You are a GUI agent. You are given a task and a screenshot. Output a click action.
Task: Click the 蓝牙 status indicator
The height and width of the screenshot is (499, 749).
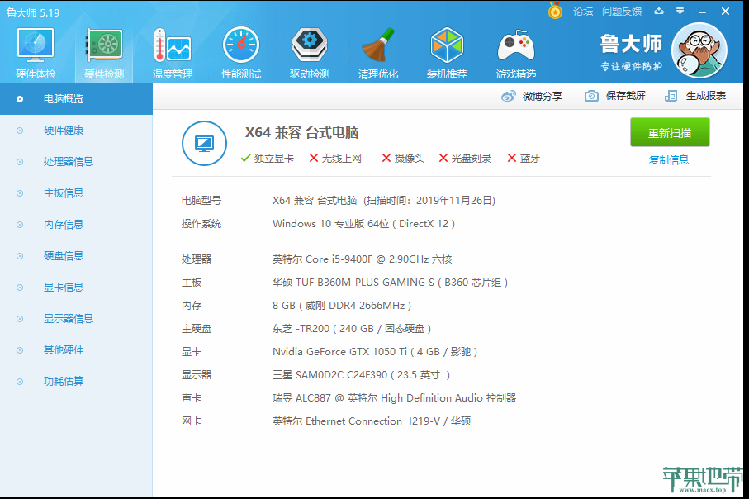point(524,158)
